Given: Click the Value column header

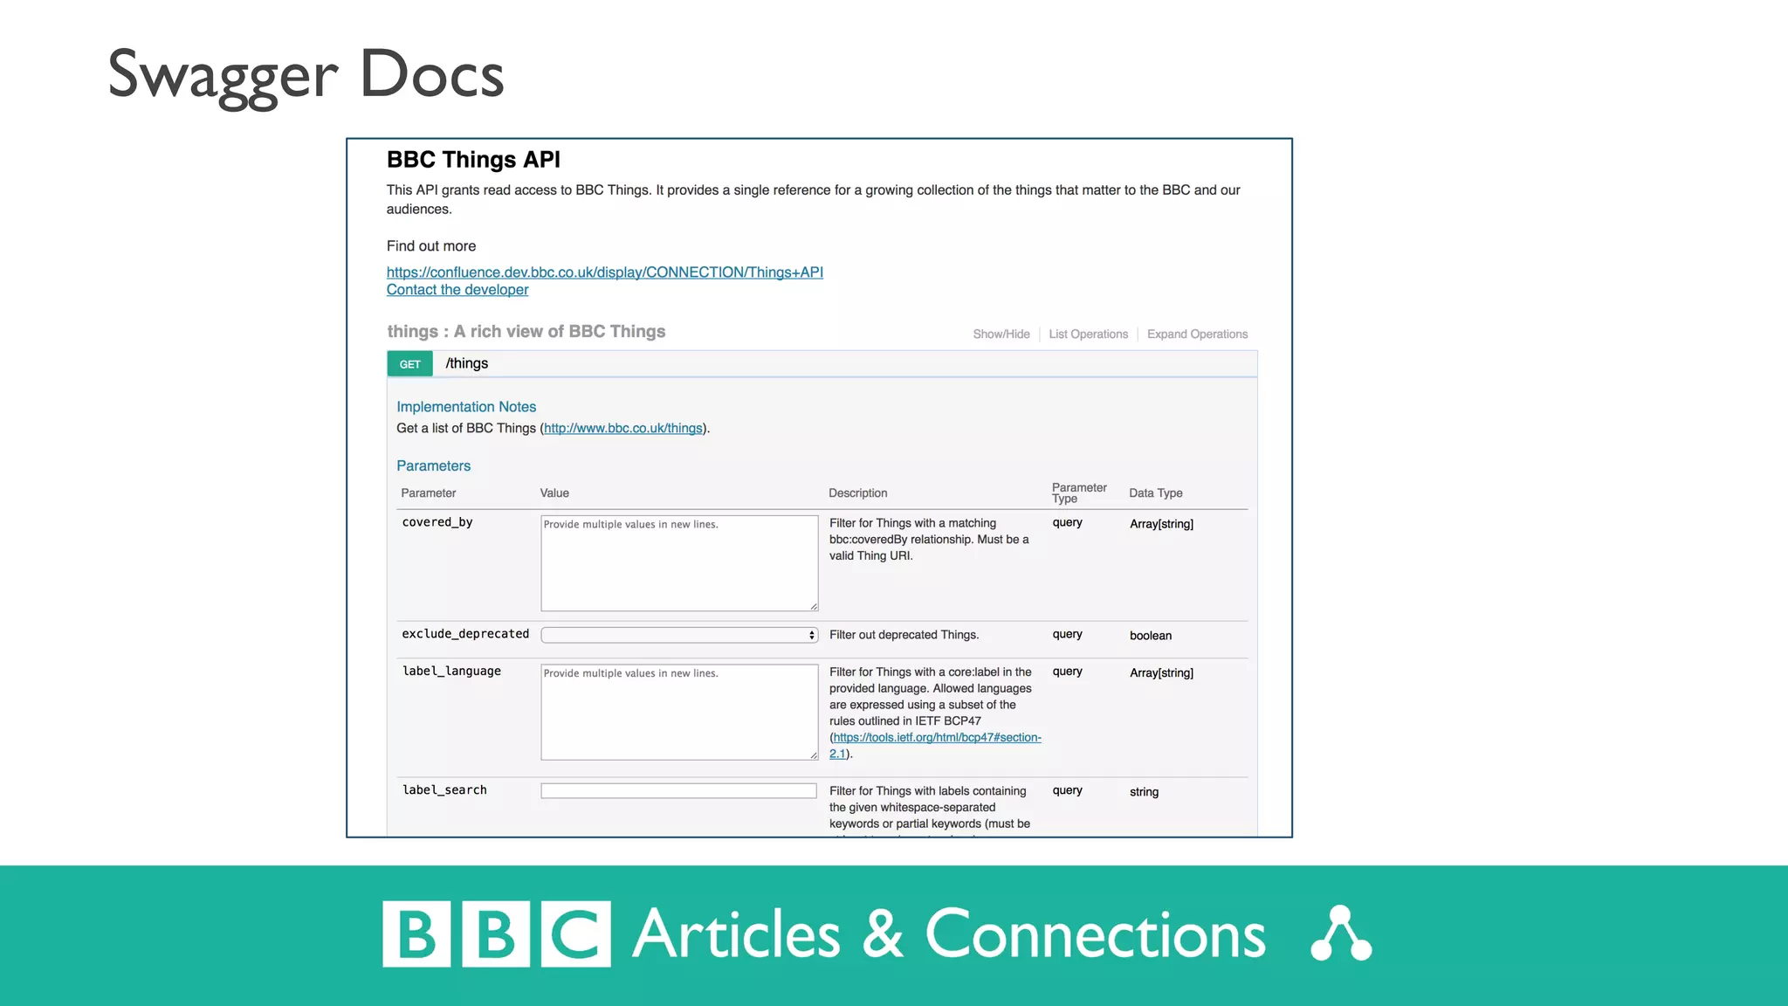Looking at the screenshot, I should pos(554,493).
